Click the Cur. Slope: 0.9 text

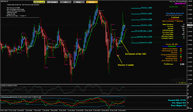coord(179,103)
